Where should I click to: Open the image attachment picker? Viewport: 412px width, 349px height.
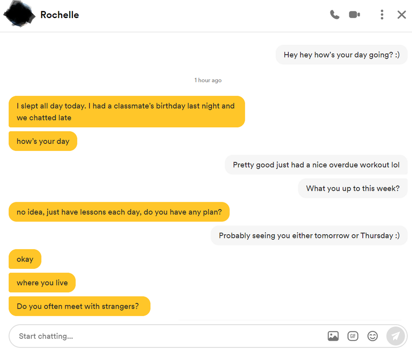pyautogui.click(x=333, y=336)
